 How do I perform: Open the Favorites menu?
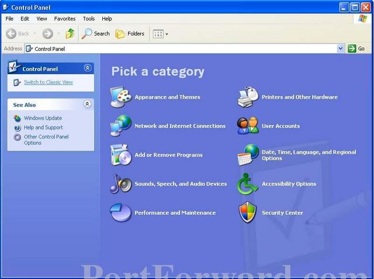65,19
